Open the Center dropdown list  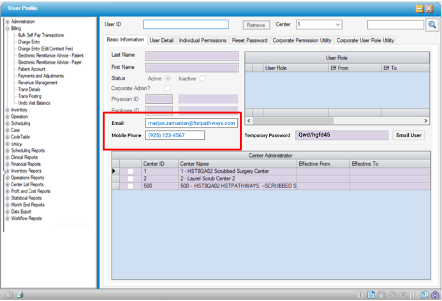338,25
